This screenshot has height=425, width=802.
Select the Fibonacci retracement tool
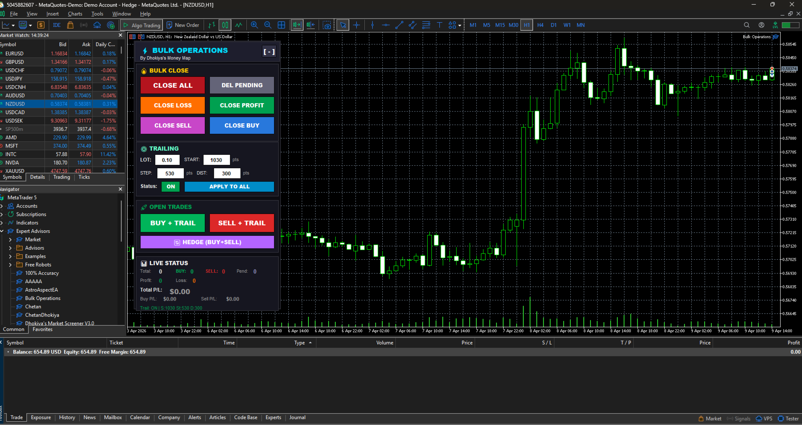click(x=426, y=25)
